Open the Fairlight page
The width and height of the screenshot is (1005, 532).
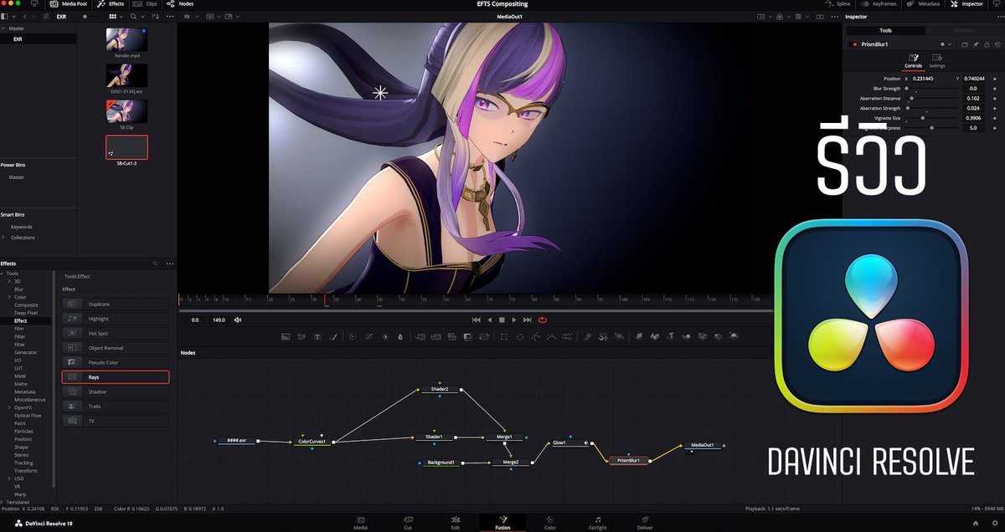597,523
